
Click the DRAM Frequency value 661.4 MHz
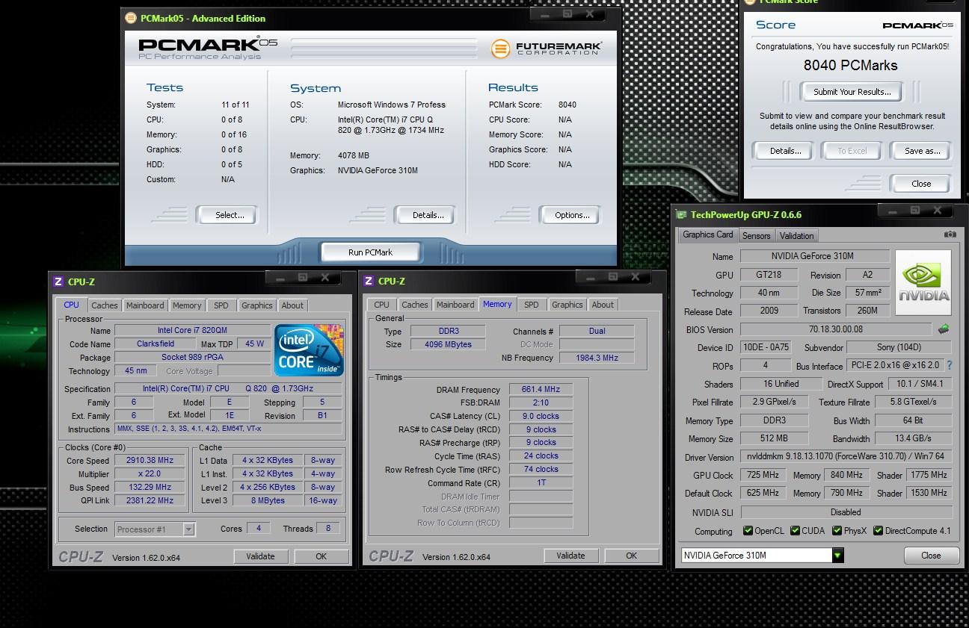click(541, 390)
